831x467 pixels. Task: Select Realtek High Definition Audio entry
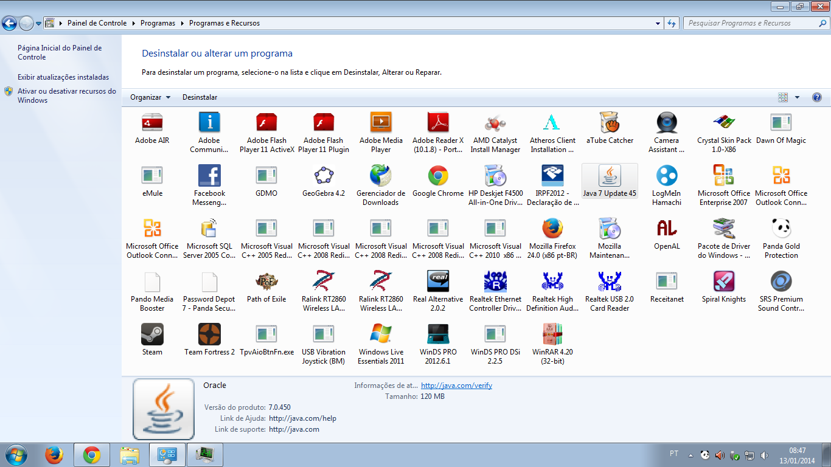(x=552, y=291)
